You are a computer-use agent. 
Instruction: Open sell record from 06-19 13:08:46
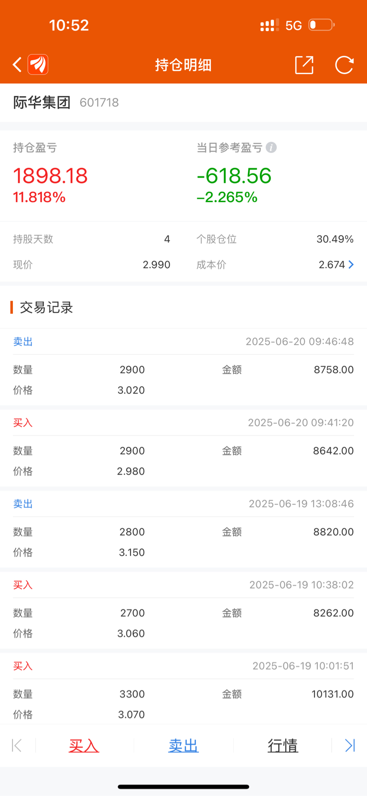tap(183, 529)
